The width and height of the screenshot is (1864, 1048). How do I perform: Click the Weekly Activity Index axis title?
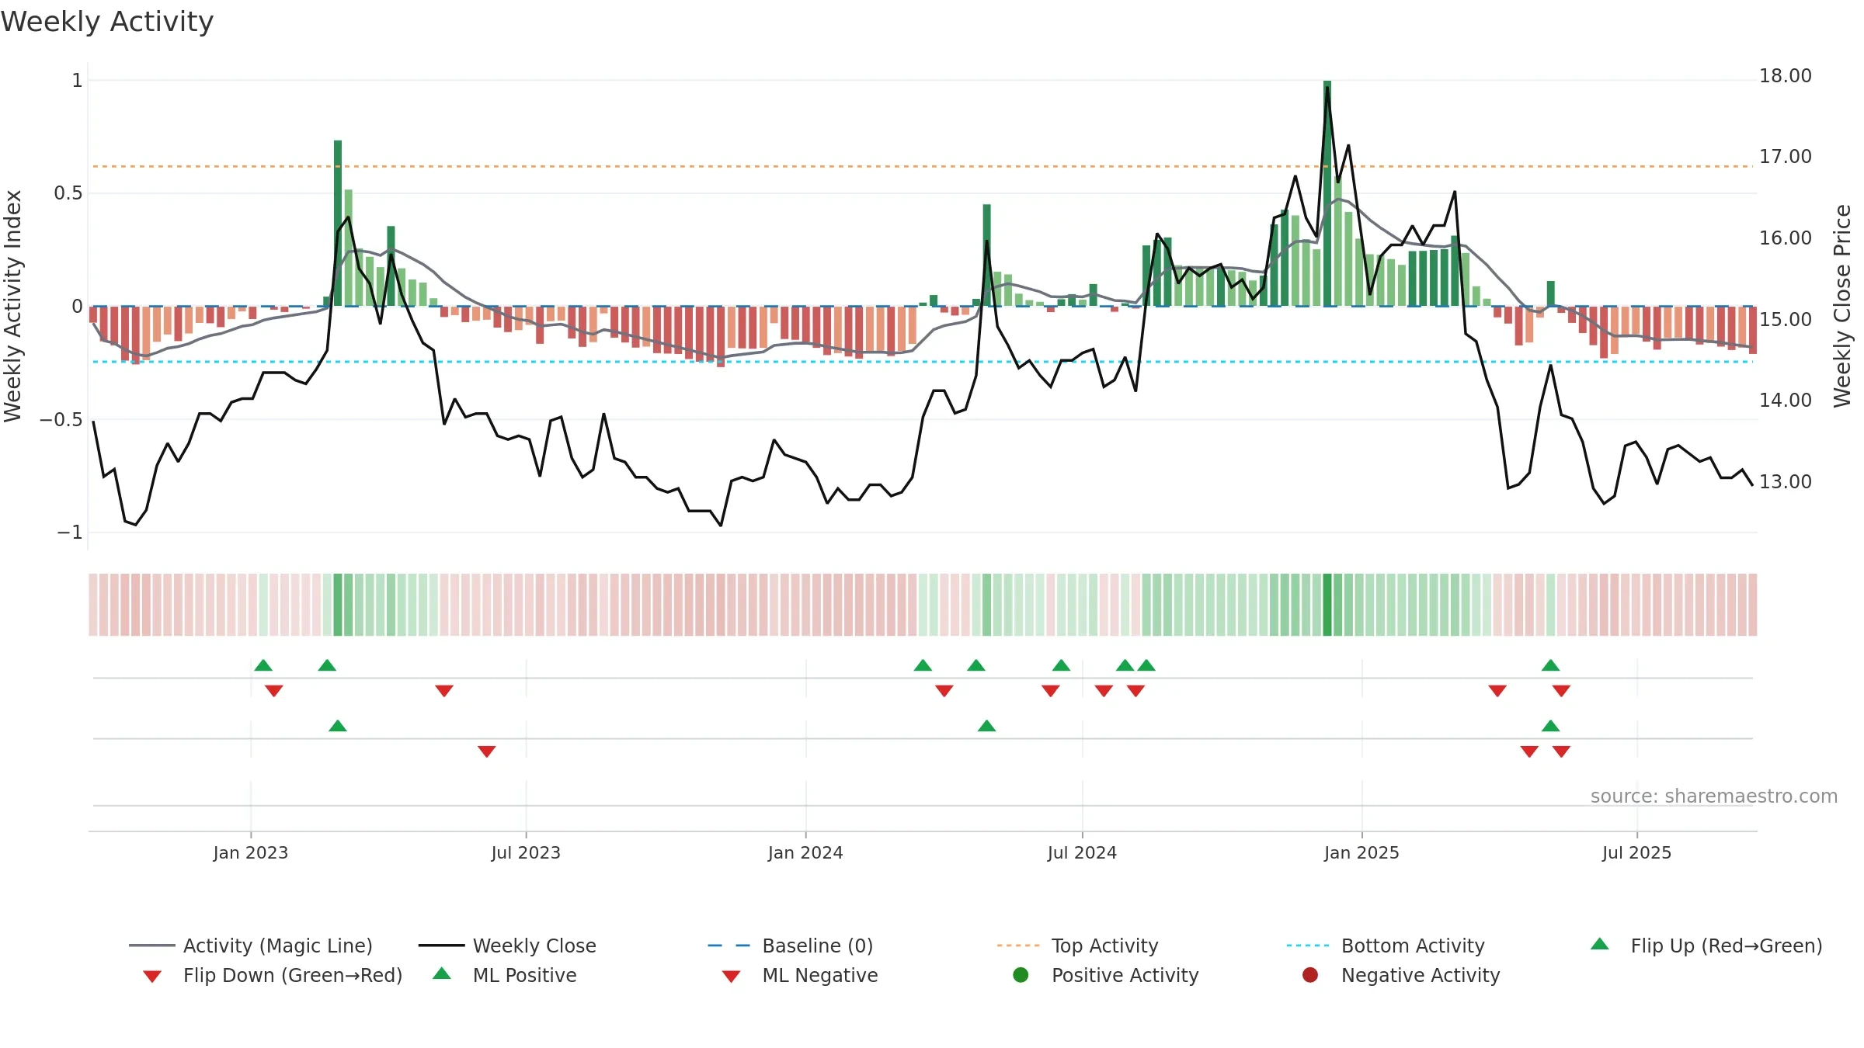click(12, 307)
